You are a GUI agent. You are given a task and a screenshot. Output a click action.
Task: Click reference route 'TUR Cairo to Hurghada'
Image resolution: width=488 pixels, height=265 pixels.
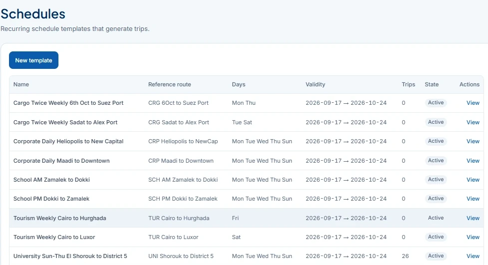179,219
